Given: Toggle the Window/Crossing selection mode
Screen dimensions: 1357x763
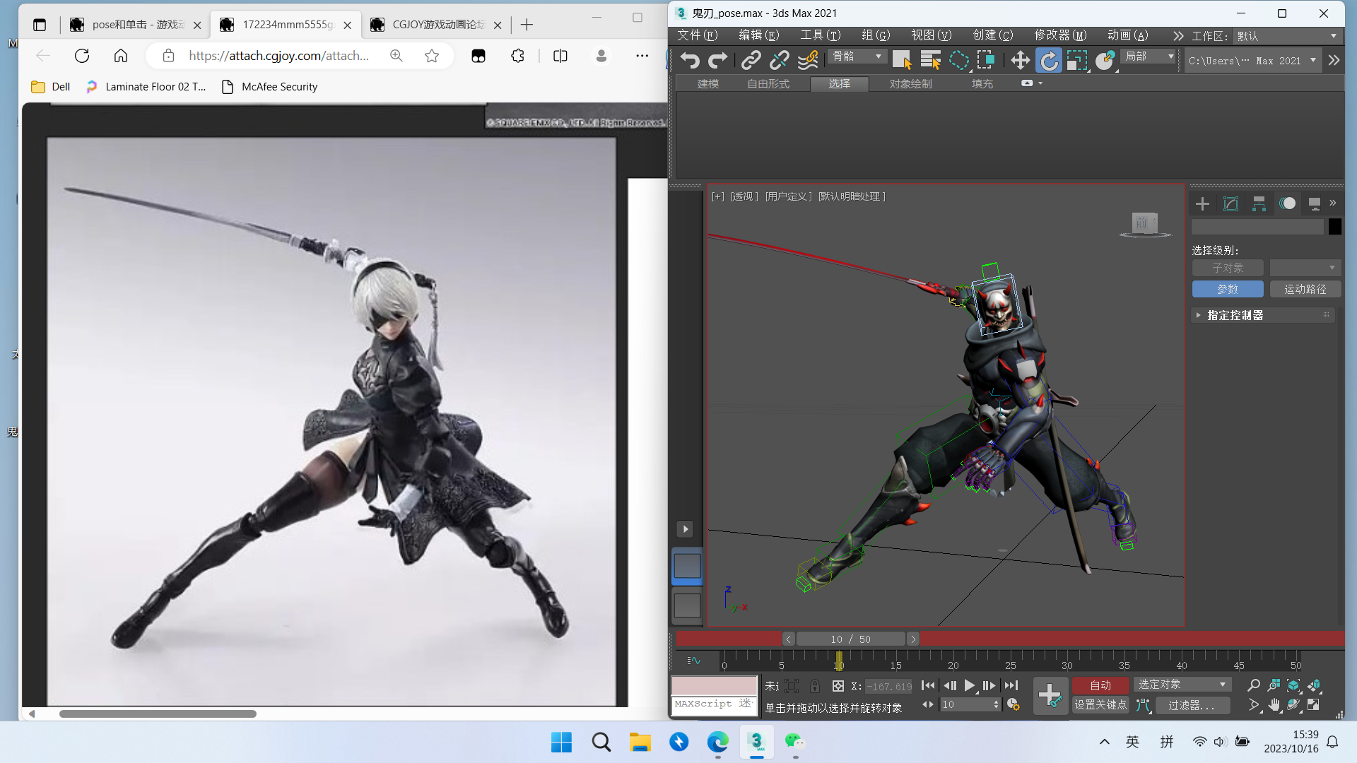Looking at the screenshot, I should pyautogui.click(x=986, y=60).
